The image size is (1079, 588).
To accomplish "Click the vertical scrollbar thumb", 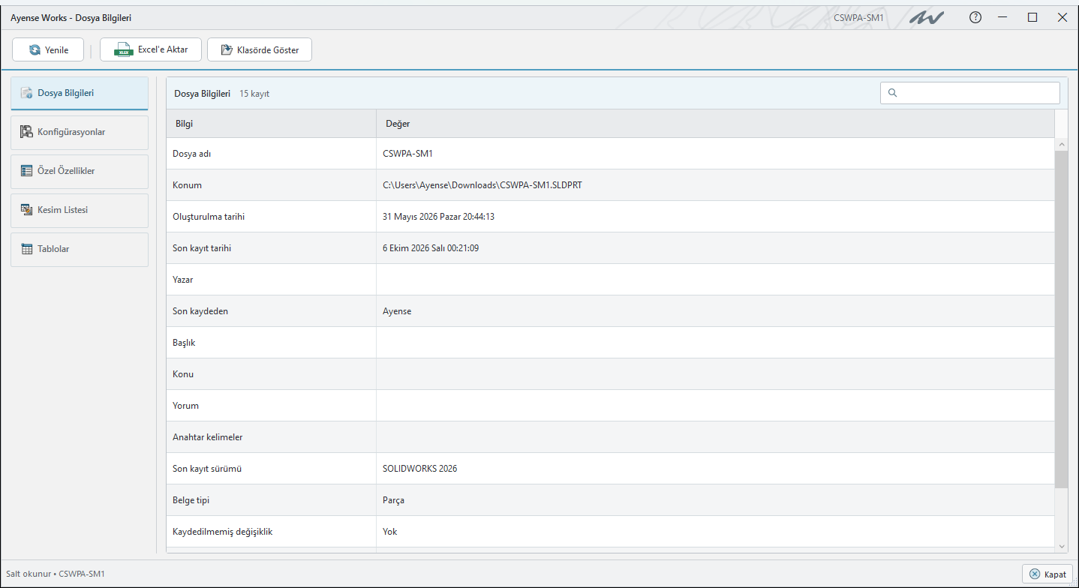I will [1061, 319].
